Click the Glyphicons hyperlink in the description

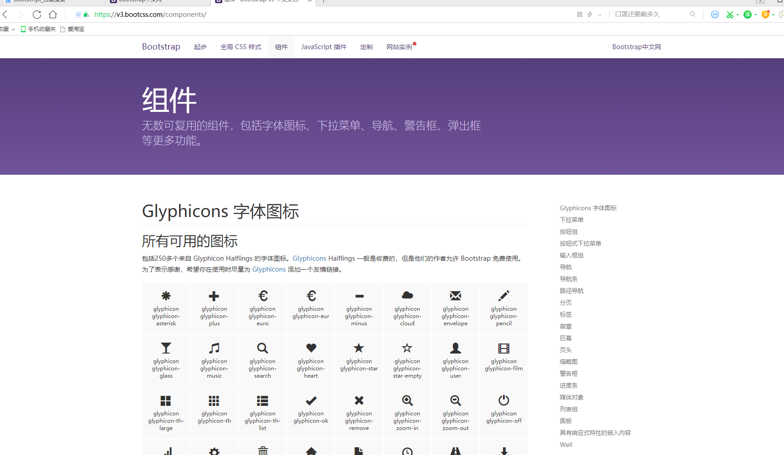pyautogui.click(x=309, y=258)
